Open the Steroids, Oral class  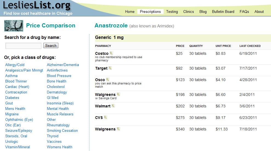point(16,136)
